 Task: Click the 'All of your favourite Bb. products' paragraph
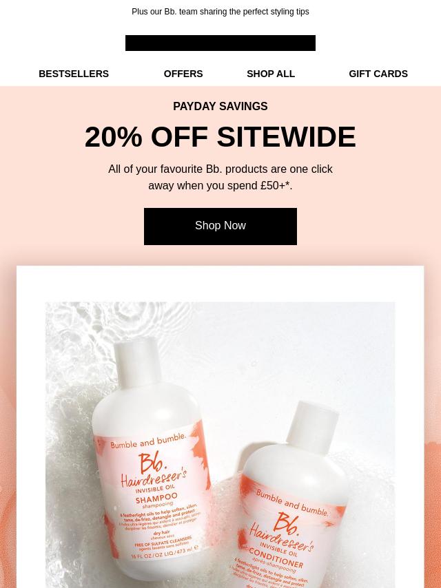[220, 177]
